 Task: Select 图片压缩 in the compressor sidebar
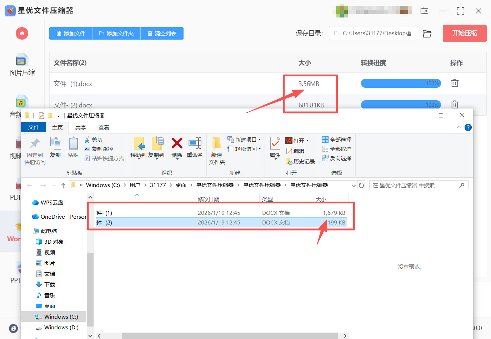(22, 65)
